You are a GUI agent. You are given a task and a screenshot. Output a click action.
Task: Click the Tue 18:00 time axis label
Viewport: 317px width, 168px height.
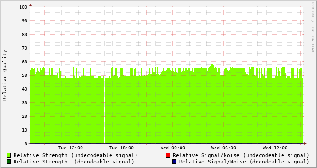[x=121, y=148]
